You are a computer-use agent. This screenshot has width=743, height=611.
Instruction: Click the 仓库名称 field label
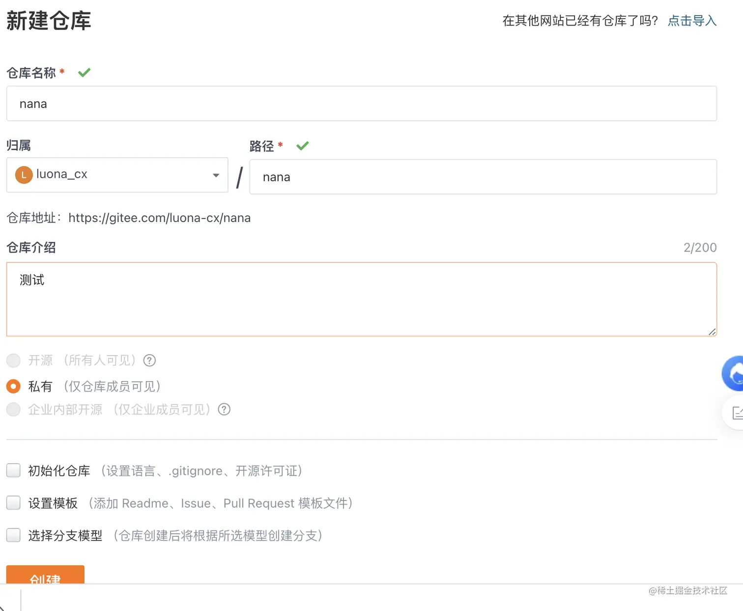tap(31, 73)
